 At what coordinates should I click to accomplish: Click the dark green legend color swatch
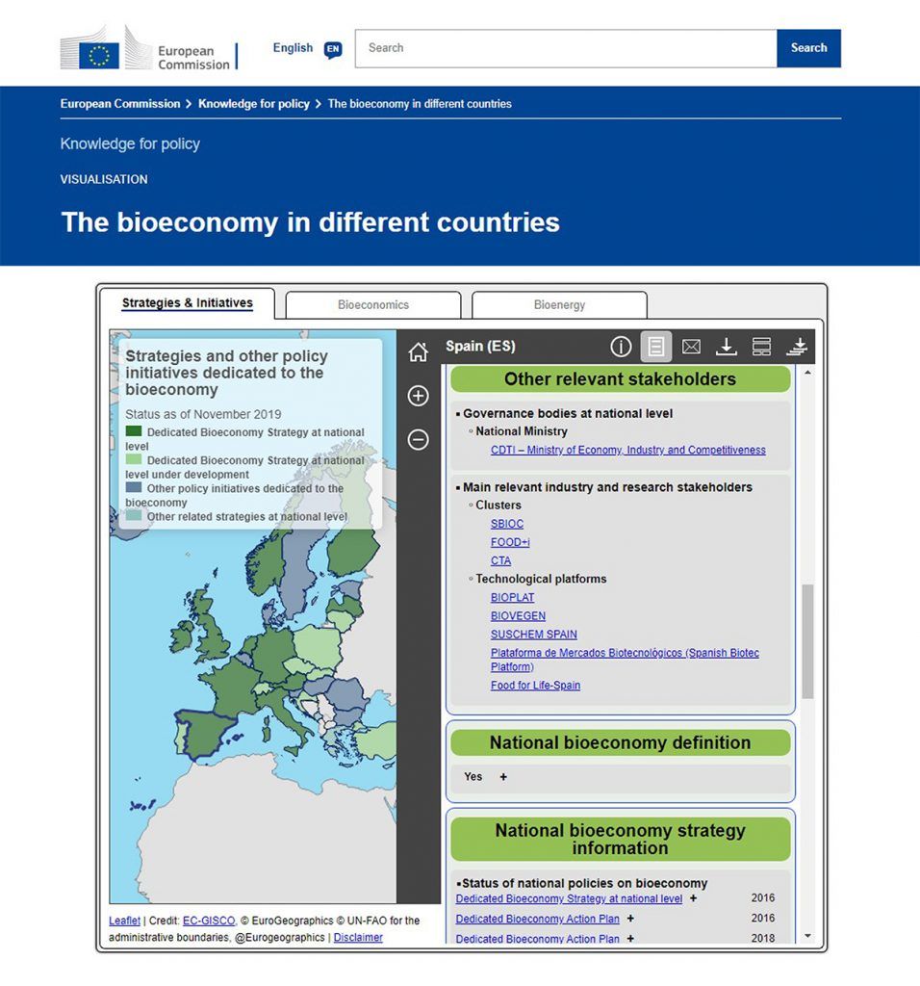[133, 431]
